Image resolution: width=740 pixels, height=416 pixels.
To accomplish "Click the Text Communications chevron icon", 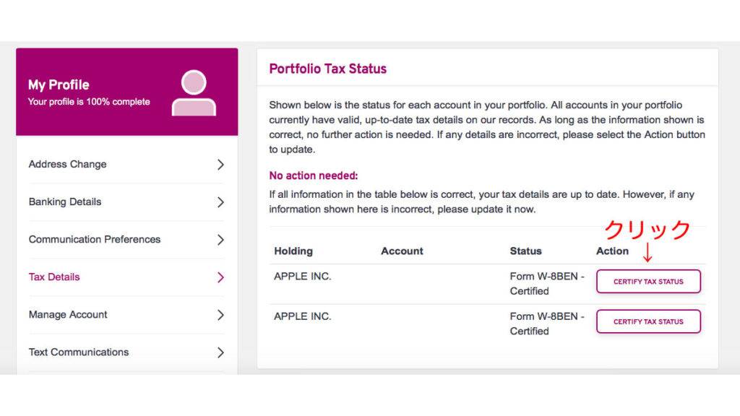I will (x=220, y=352).
